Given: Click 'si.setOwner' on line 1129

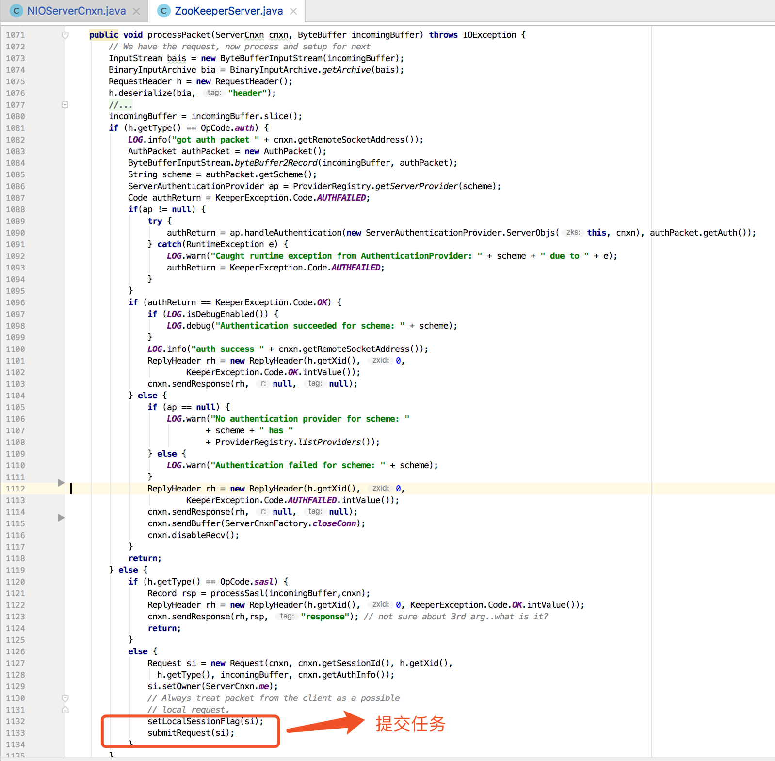Looking at the screenshot, I should (174, 686).
